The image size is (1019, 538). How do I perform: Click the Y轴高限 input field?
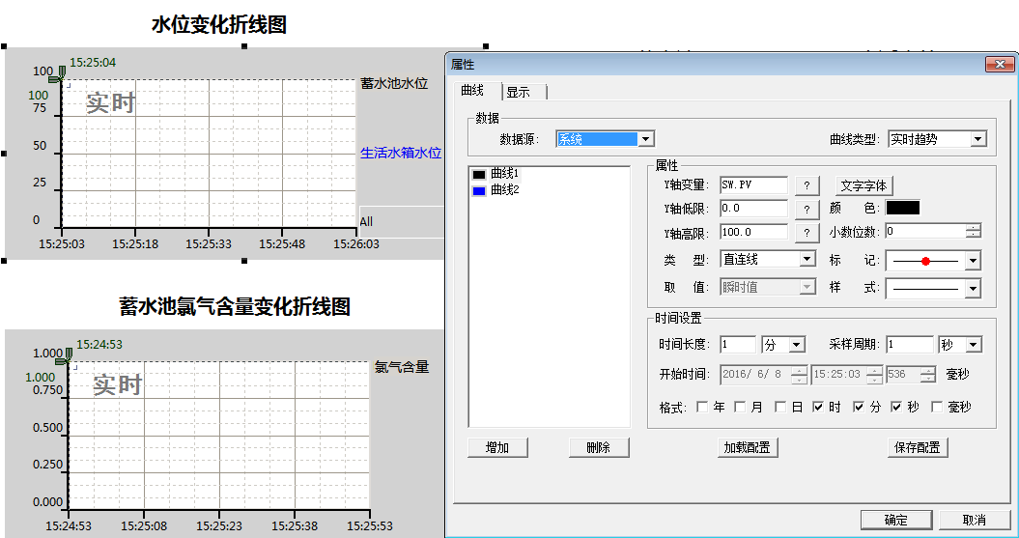[x=753, y=233]
